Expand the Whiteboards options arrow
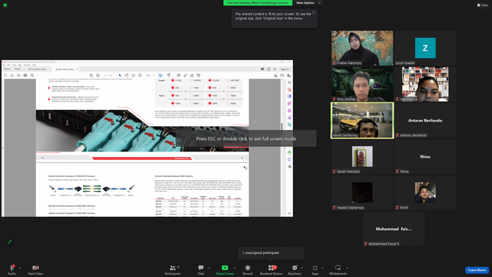Screen dimensions: 492x277 [x=347, y=268]
